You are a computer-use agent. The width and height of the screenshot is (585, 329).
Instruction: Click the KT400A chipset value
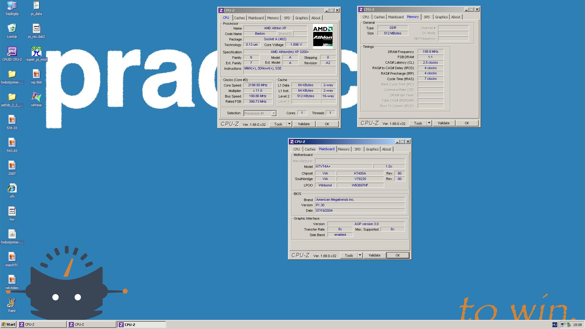pyautogui.click(x=360, y=173)
